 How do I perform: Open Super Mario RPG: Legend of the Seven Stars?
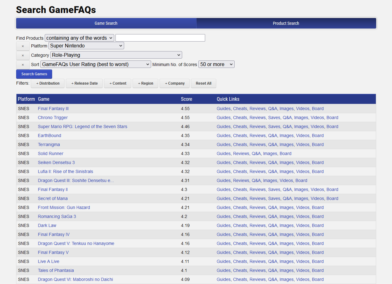click(x=83, y=126)
